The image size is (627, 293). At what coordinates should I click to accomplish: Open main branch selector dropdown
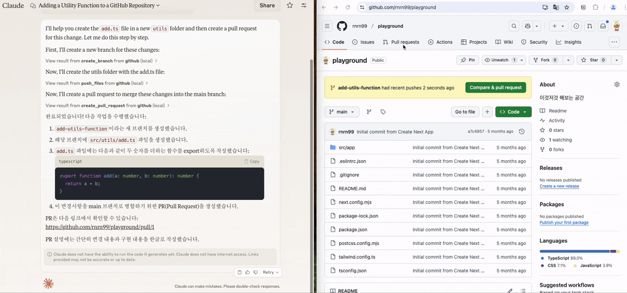pos(342,111)
